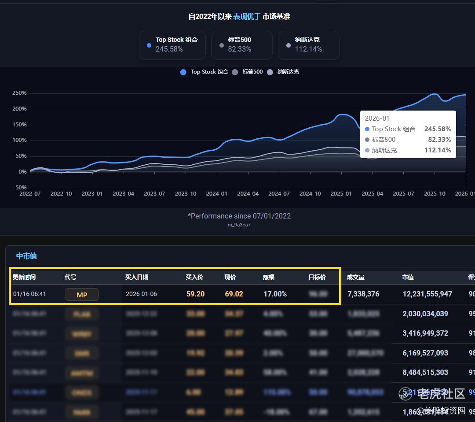Image resolution: width=475 pixels, height=422 pixels.
Task: Sort table by 涨幅 column header
Action: coord(269,277)
